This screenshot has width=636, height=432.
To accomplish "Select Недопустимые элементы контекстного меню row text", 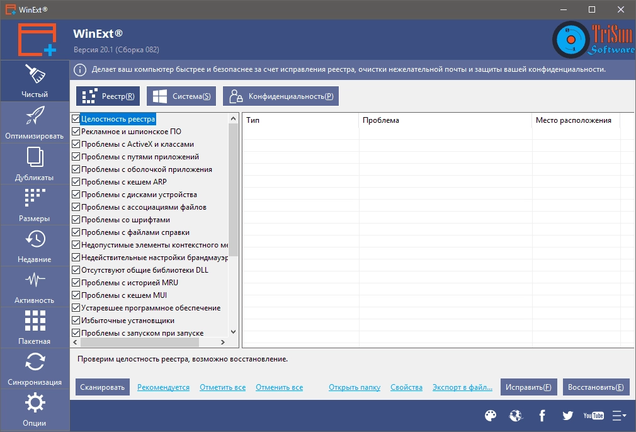I will click(154, 244).
